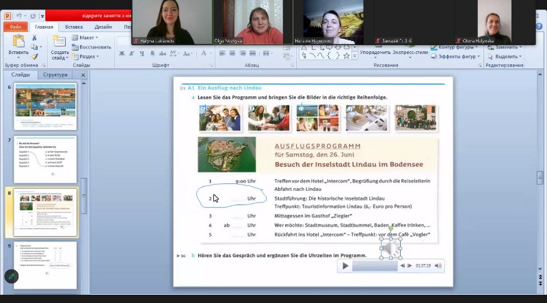This screenshot has height=303, width=547.
Task: Select slide 7 thumbnail in panel
Action: pyautogui.click(x=46, y=159)
